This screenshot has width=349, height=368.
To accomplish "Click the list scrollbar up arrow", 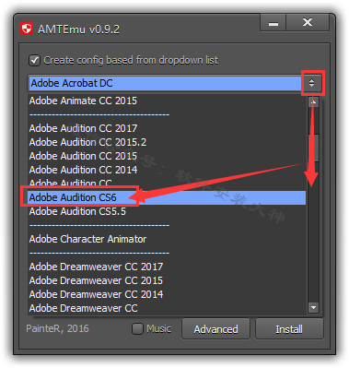I will click(x=313, y=101).
